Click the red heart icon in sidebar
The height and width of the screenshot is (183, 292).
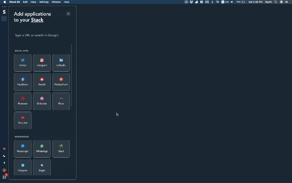pyautogui.click(x=4, y=149)
